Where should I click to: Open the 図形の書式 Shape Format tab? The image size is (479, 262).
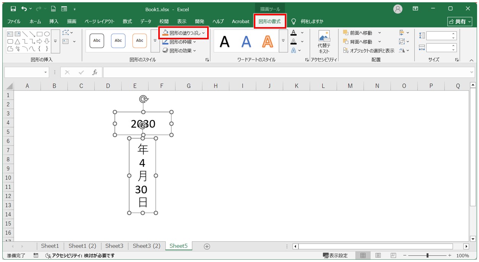pyautogui.click(x=270, y=21)
